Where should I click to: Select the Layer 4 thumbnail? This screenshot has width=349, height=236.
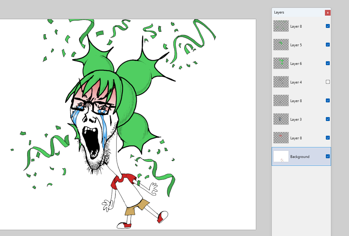[x=281, y=82]
